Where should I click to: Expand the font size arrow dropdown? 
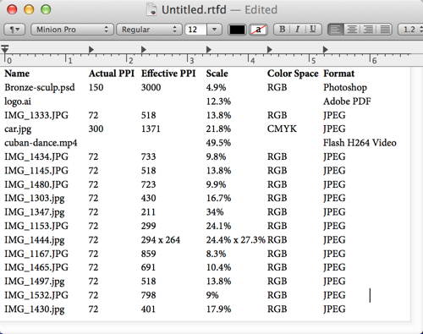pos(215,30)
